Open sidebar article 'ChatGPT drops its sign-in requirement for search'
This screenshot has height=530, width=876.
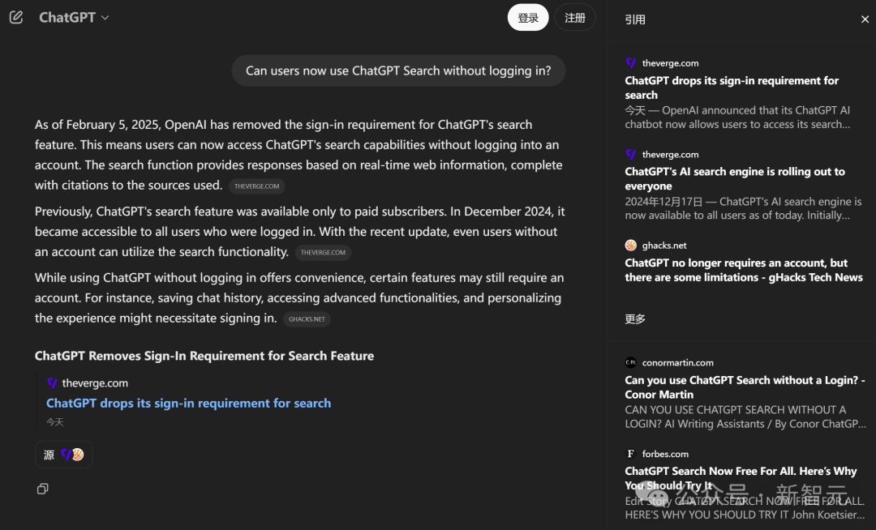(x=732, y=88)
